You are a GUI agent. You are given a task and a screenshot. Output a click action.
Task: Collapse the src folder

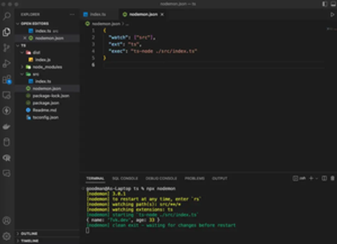[22, 74]
